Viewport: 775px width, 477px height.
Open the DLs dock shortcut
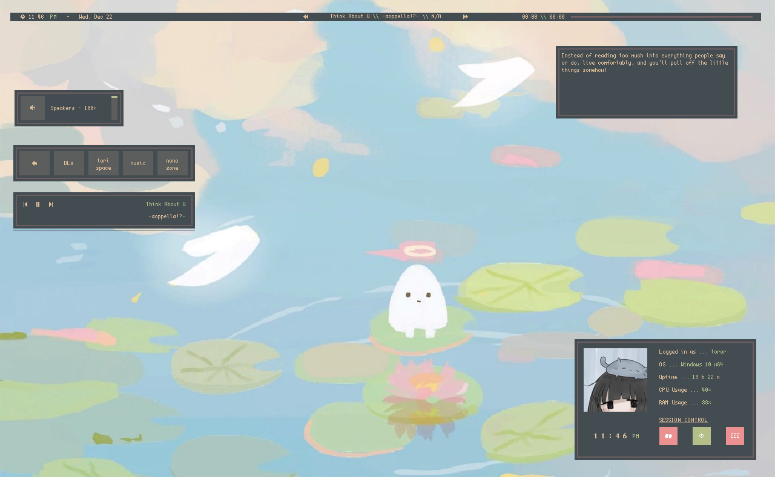tap(68, 163)
